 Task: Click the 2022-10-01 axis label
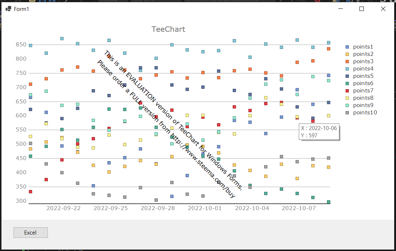click(205, 208)
